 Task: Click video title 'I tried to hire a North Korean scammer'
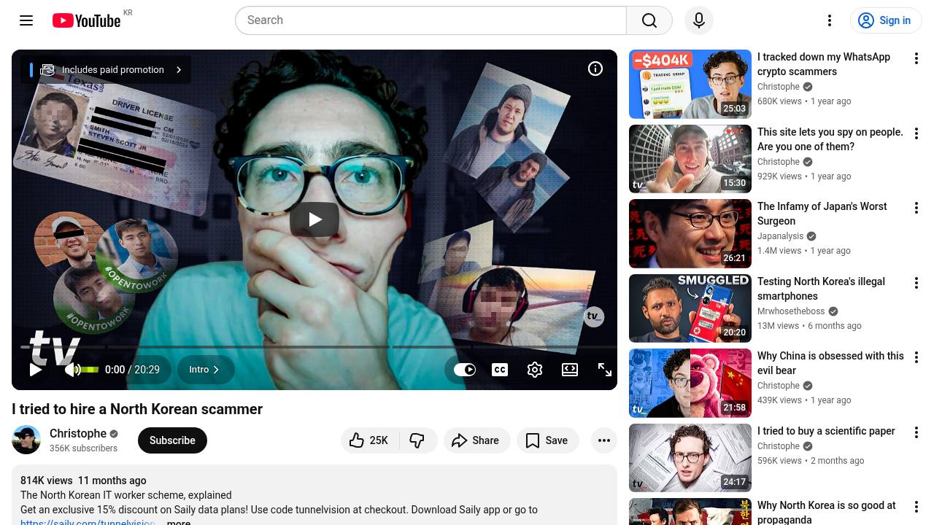[137, 409]
